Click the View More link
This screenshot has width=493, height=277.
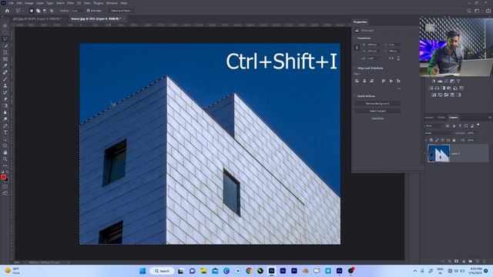[377, 118]
